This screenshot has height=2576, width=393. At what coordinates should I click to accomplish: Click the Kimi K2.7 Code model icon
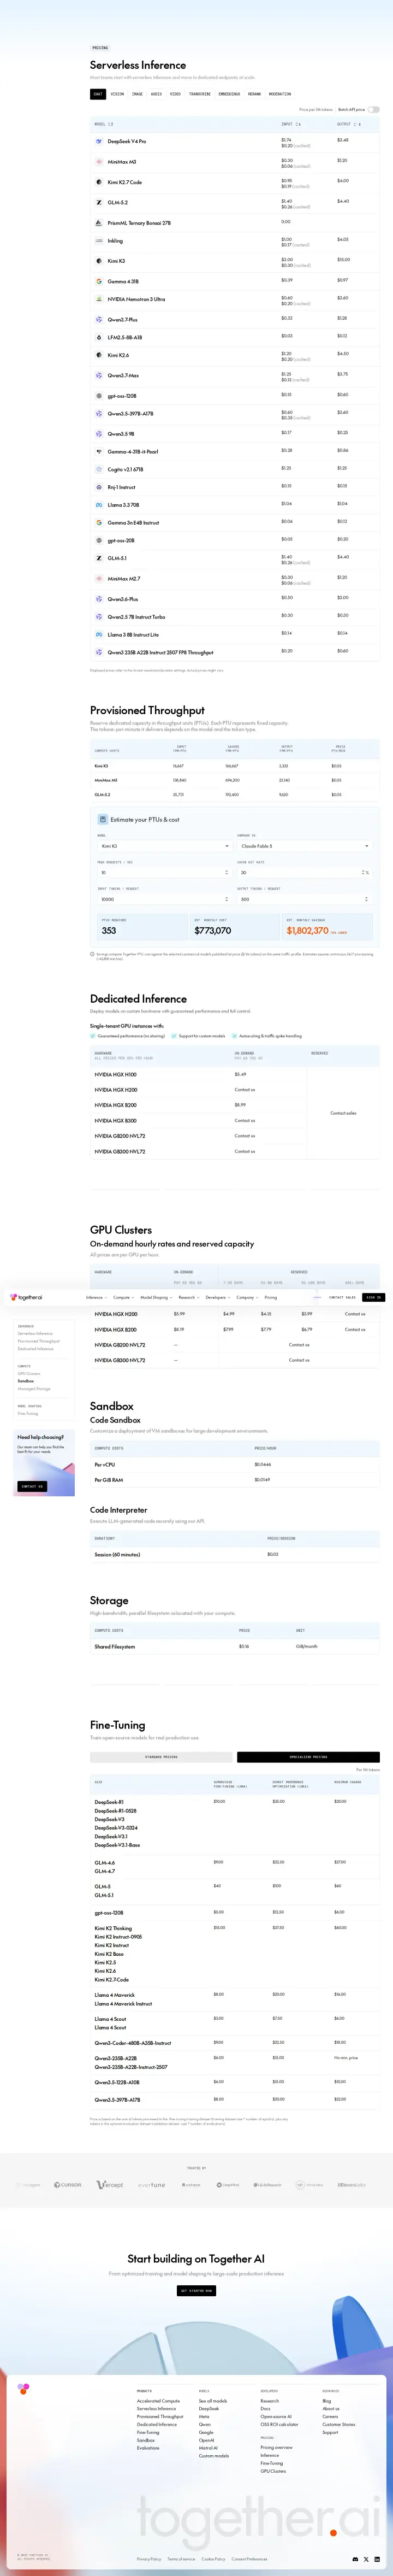98,182
